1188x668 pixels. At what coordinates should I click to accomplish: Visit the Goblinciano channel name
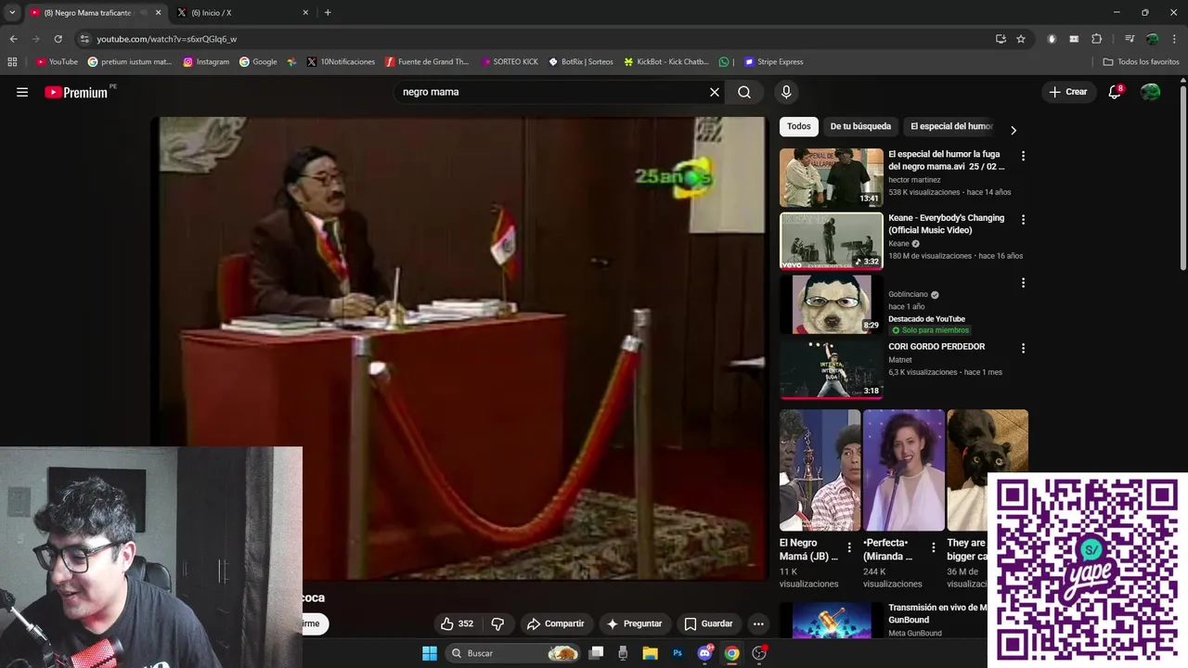[x=908, y=294]
